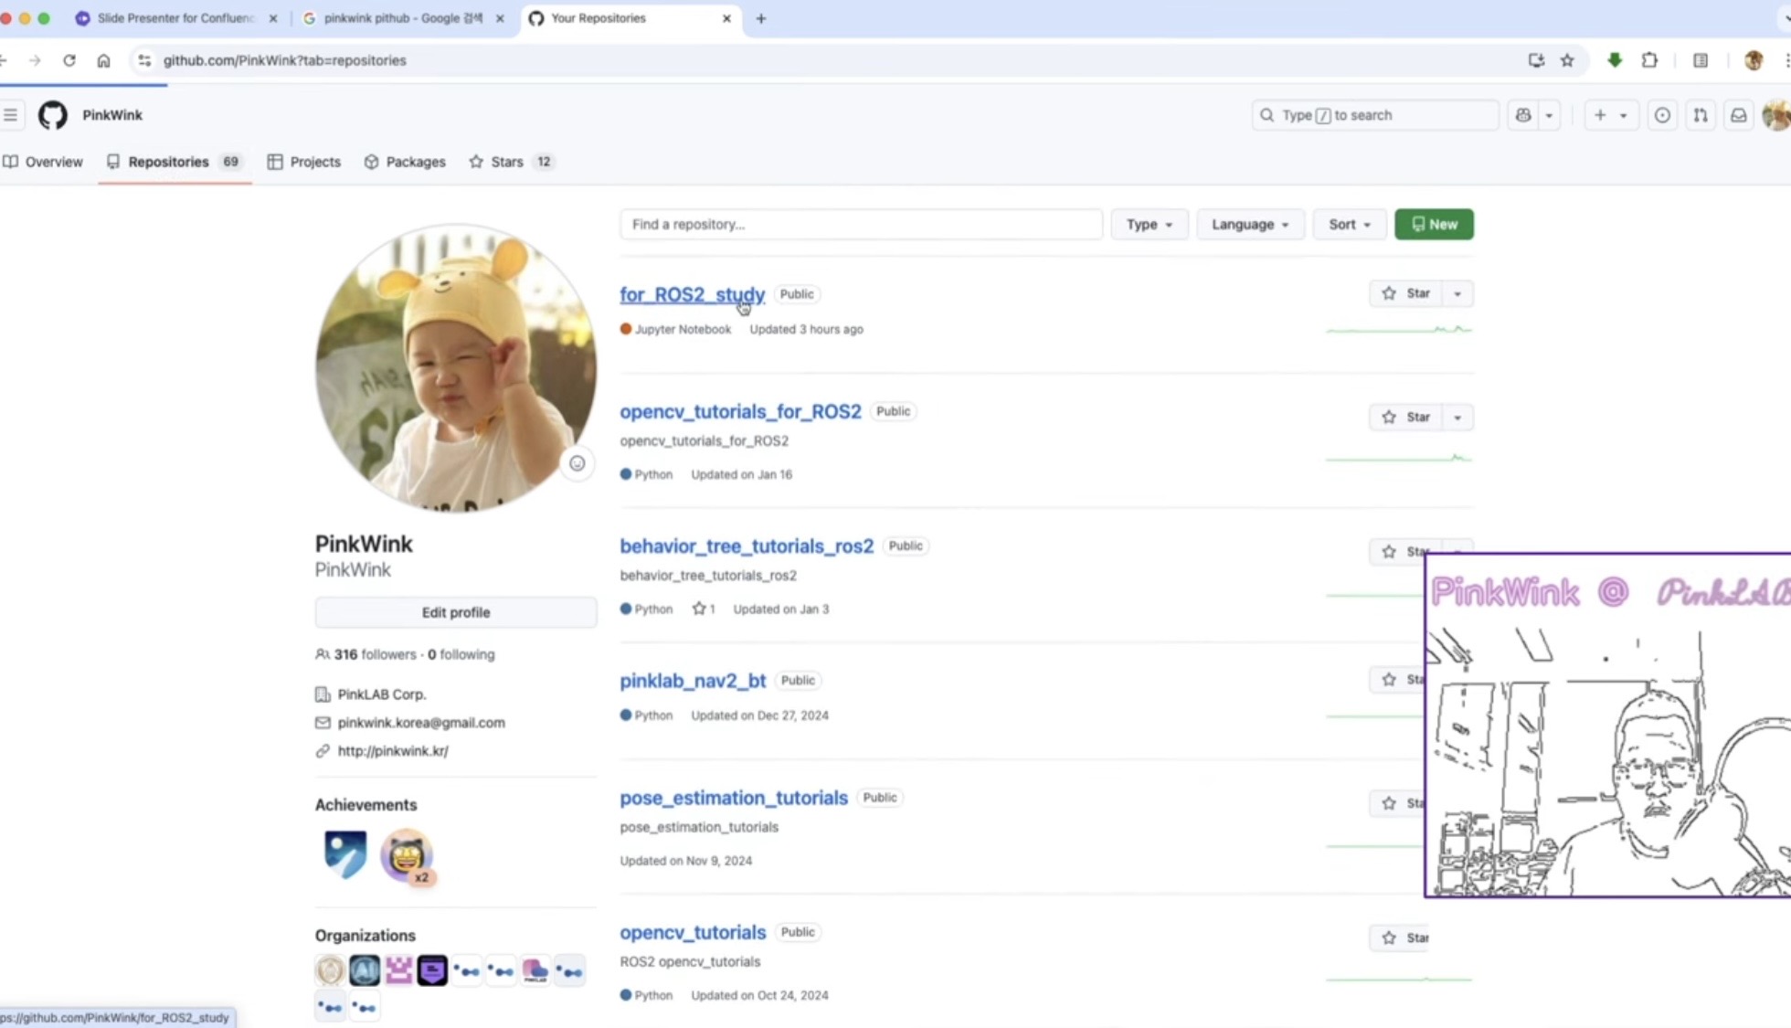Bookmark the page with the star icon

click(1567, 60)
